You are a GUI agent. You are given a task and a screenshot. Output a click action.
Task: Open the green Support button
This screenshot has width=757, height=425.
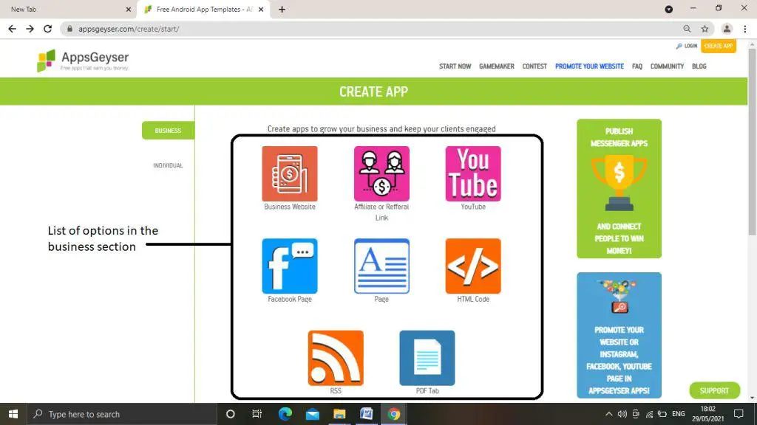715,391
